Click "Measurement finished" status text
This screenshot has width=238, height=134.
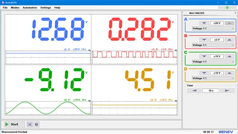tap(15, 132)
